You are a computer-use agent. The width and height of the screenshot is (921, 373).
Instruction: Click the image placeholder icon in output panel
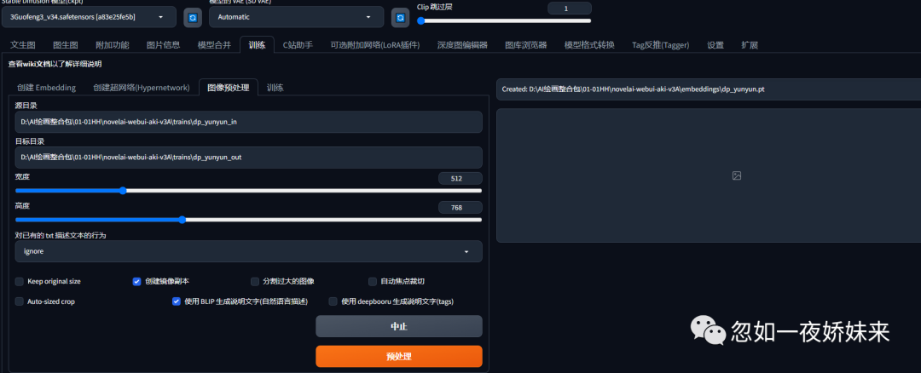click(737, 175)
